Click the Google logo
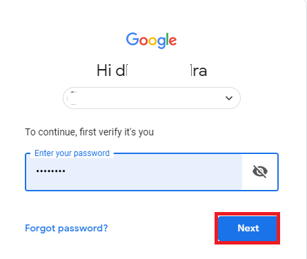The image size is (307, 259). (151, 40)
